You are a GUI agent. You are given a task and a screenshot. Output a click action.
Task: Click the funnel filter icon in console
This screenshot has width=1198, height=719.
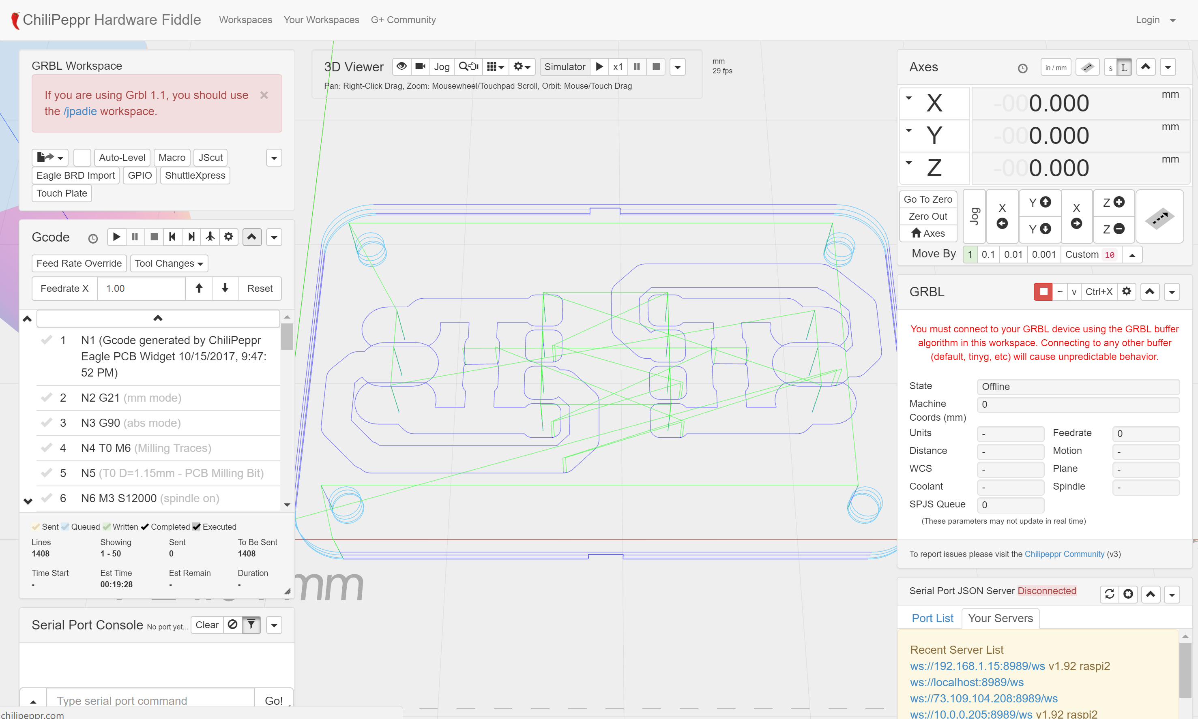(251, 625)
